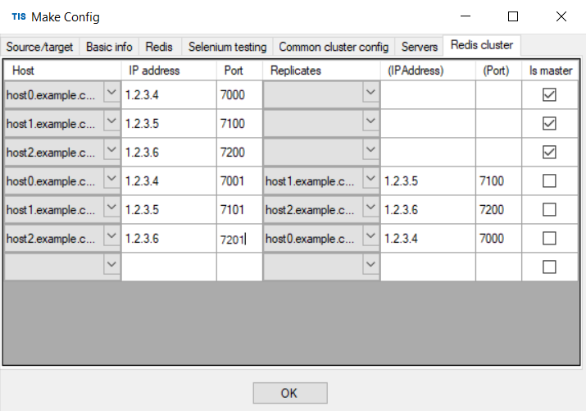This screenshot has height=411, width=586.
Task: Check Is master for port 7101 row
Action: (549, 209)
